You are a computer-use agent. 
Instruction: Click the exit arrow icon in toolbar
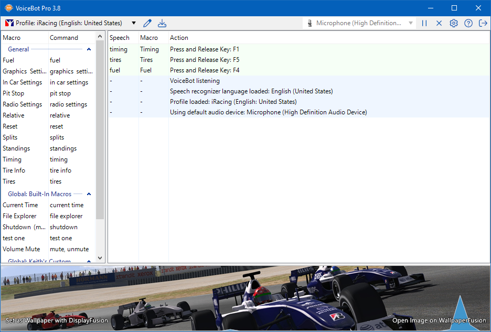483,23
